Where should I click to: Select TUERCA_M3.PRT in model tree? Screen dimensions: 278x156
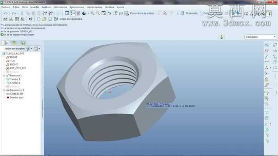pos(15,54)
